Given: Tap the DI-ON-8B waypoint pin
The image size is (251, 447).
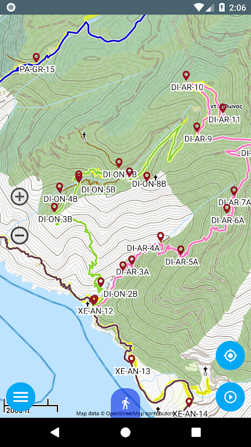Looking at the screenshot, I should pyautogui.click(x=147, y=177).
